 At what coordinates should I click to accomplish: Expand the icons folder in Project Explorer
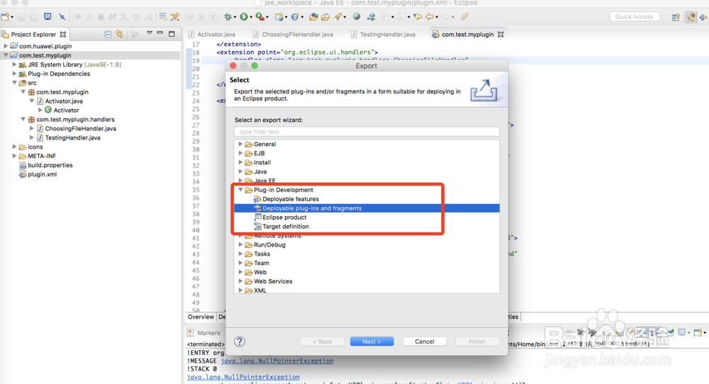click(x=14, y=147)
